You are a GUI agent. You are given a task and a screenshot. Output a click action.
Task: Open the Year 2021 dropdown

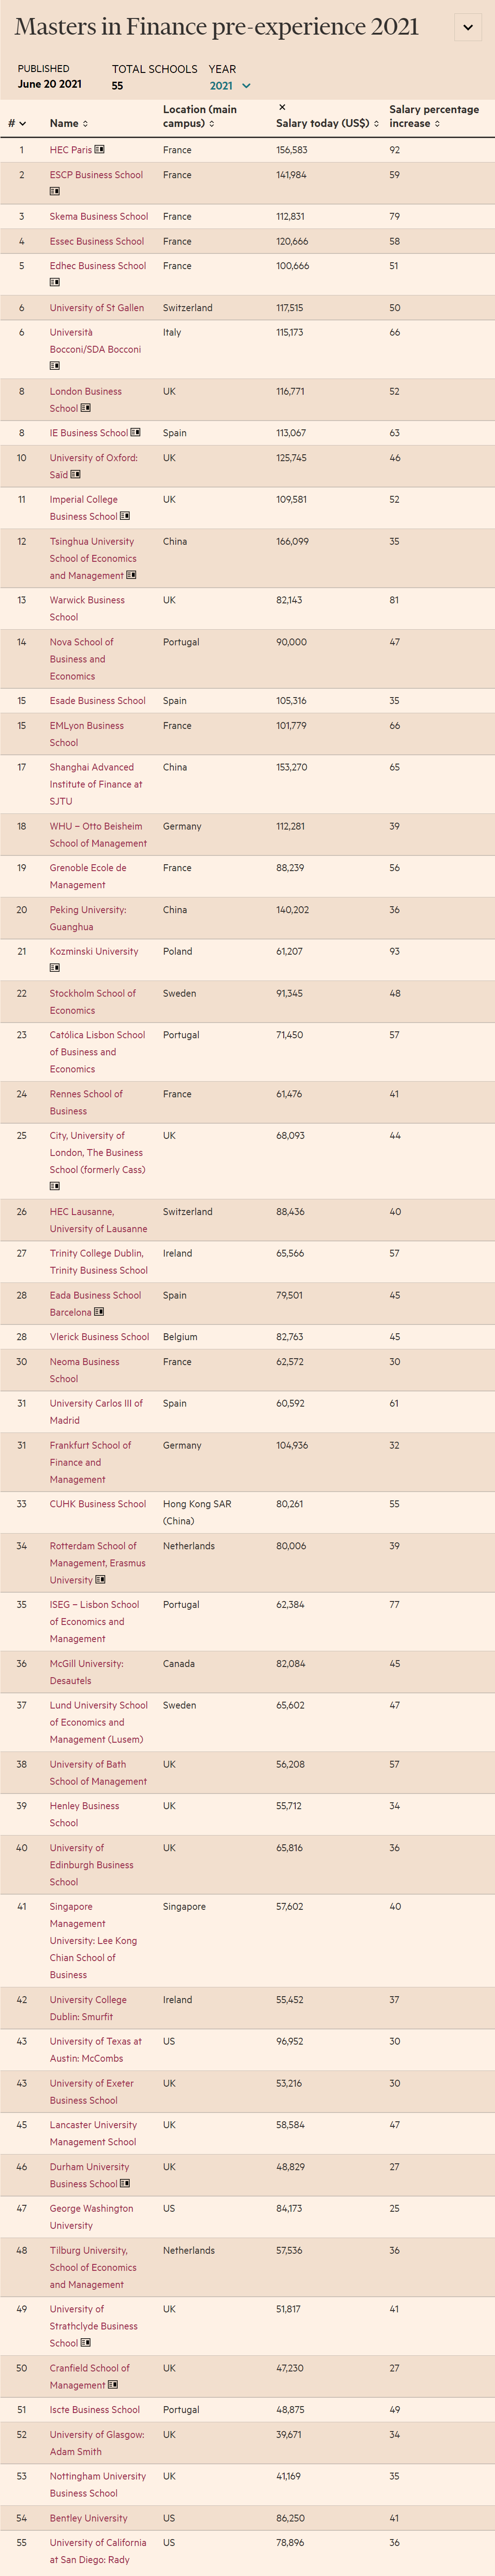point(230,86)
